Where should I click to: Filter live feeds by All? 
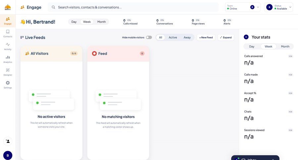(x=161, y=37)
